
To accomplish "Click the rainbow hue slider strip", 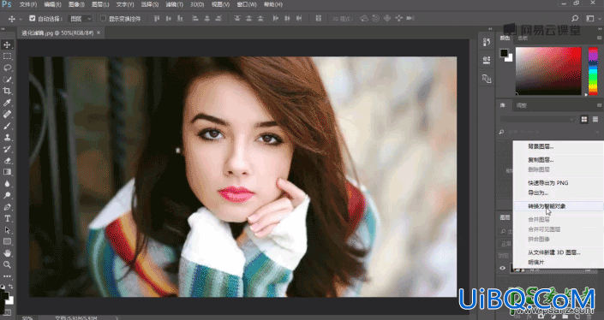I will click(593, 71).
